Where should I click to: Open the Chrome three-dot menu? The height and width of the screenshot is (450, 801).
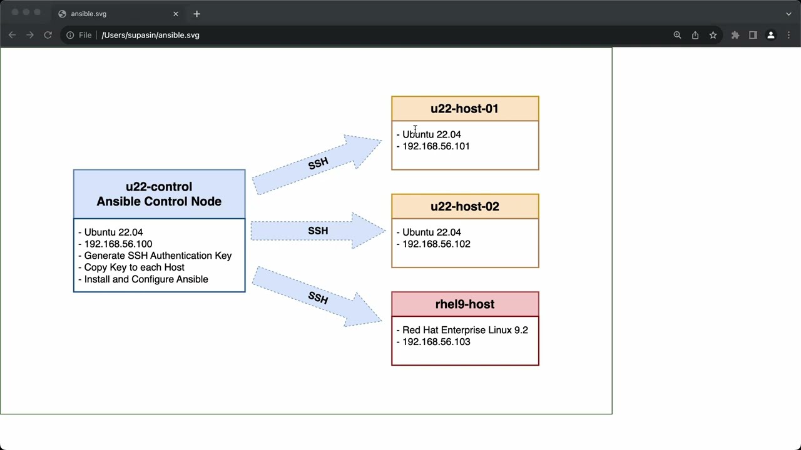coord(788,35)
